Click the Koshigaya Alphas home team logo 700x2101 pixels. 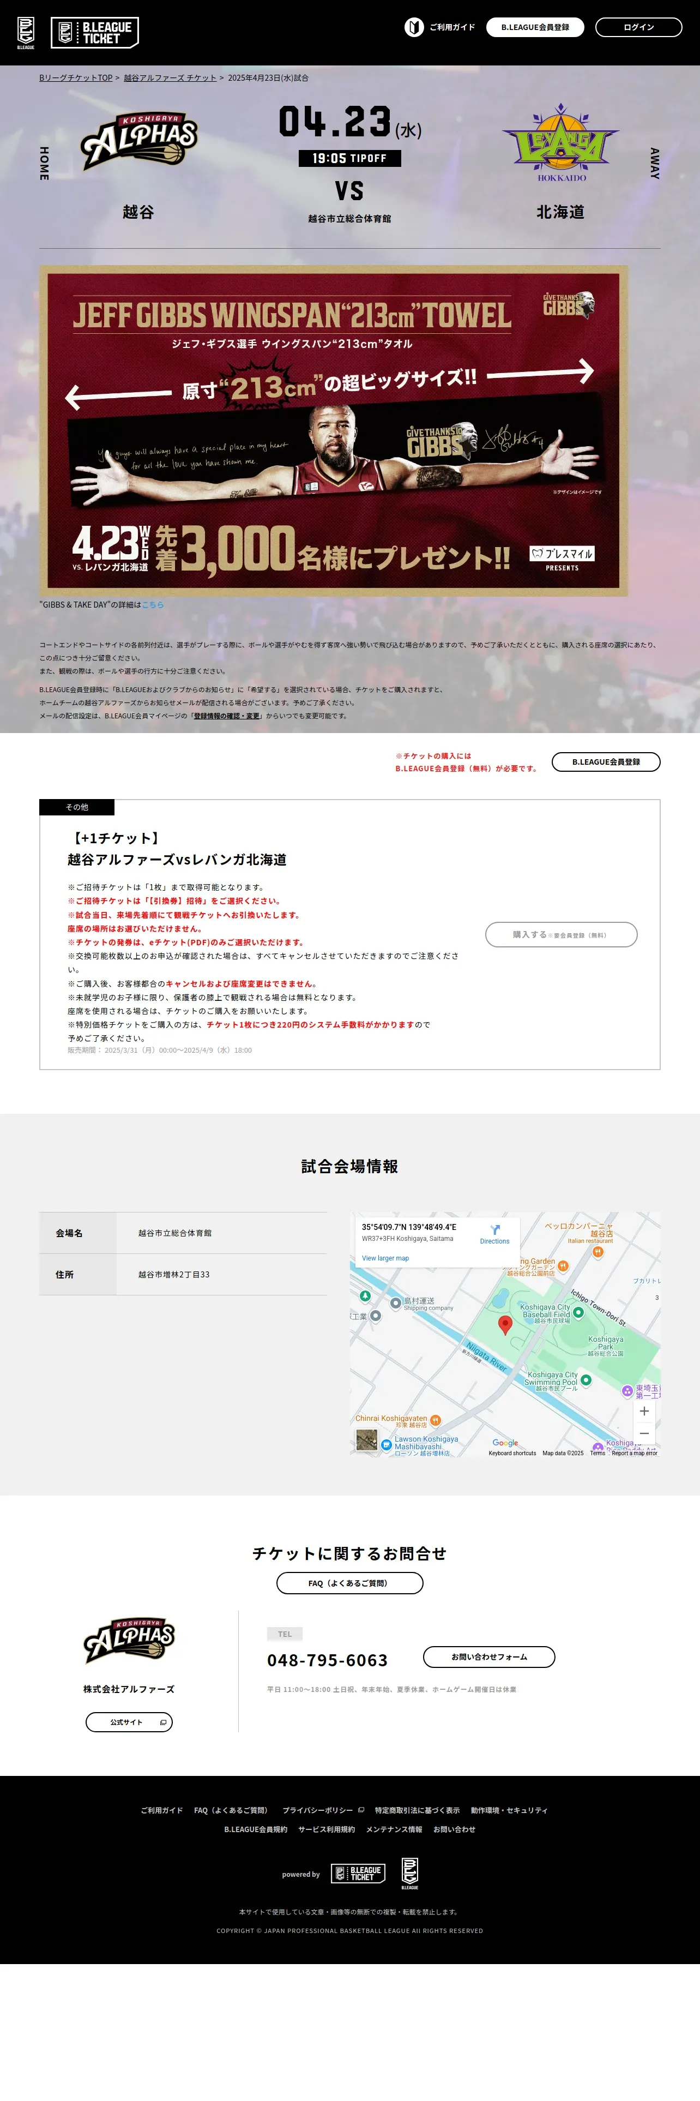pos(140,141)
